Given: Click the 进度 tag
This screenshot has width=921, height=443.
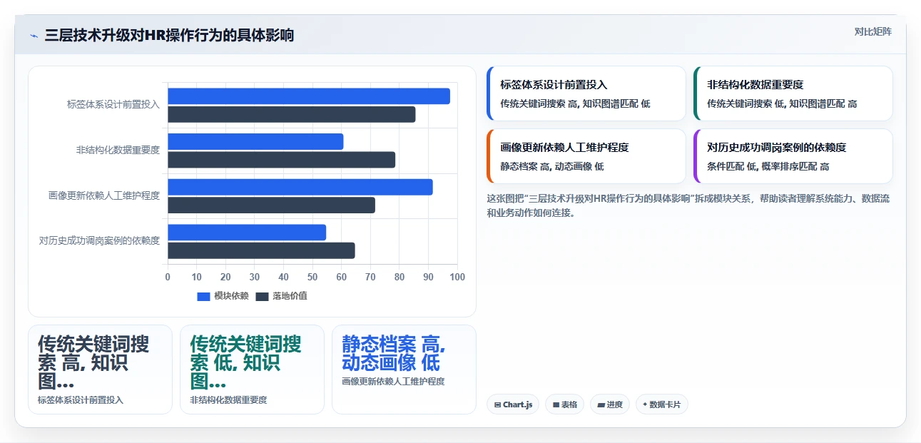Looking at the screenshot, I should pos(610,404).
